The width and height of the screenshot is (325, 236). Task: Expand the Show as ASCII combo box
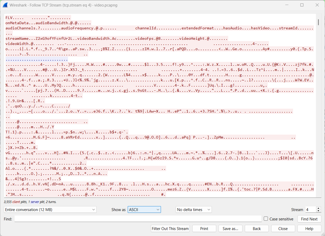click(144, 209)
